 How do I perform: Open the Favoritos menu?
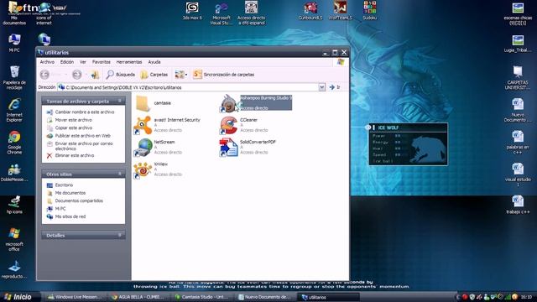point(102,62)
